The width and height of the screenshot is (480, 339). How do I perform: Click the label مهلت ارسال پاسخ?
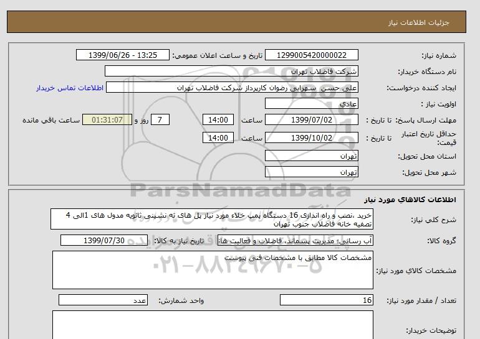(x=426, y=120)
